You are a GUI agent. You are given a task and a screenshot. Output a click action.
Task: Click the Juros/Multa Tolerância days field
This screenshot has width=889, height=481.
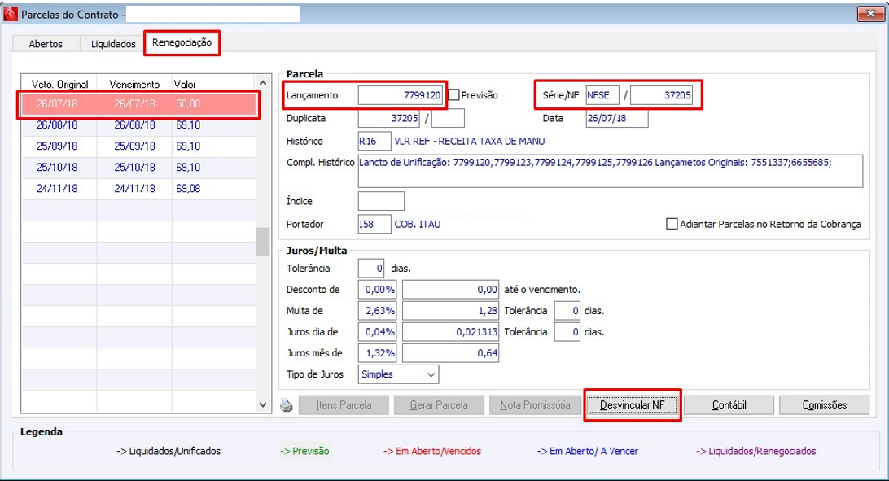(371, 268)
